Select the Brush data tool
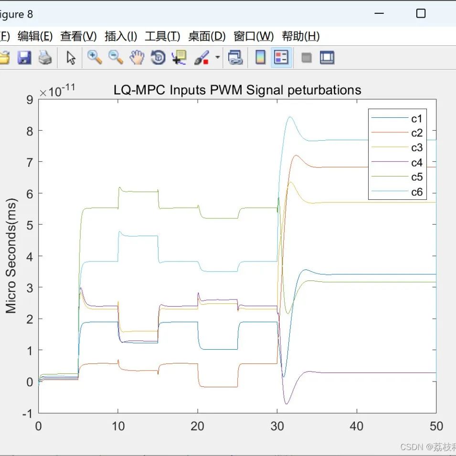This screenshot has height=456, width=456. coord(201,57)
